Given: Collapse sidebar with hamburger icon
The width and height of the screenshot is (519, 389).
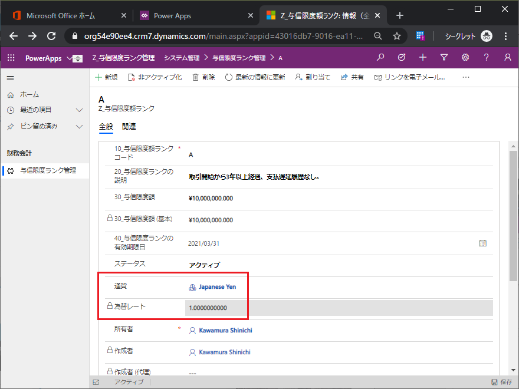Looking at the screenshot, I should (11, 78).
